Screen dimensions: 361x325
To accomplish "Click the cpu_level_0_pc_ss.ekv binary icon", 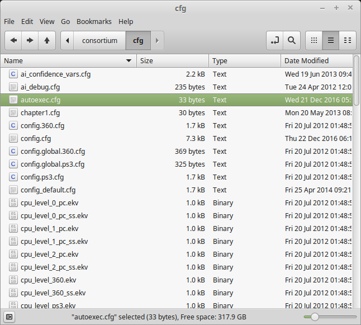I will click(x=13, y=216).
